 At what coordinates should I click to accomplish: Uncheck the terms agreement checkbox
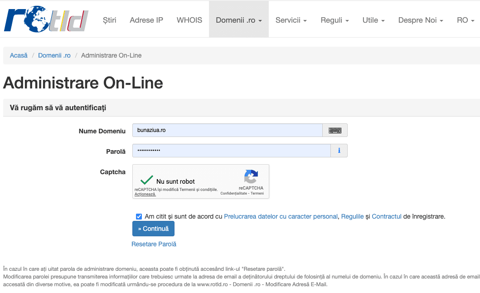point(139,216)
